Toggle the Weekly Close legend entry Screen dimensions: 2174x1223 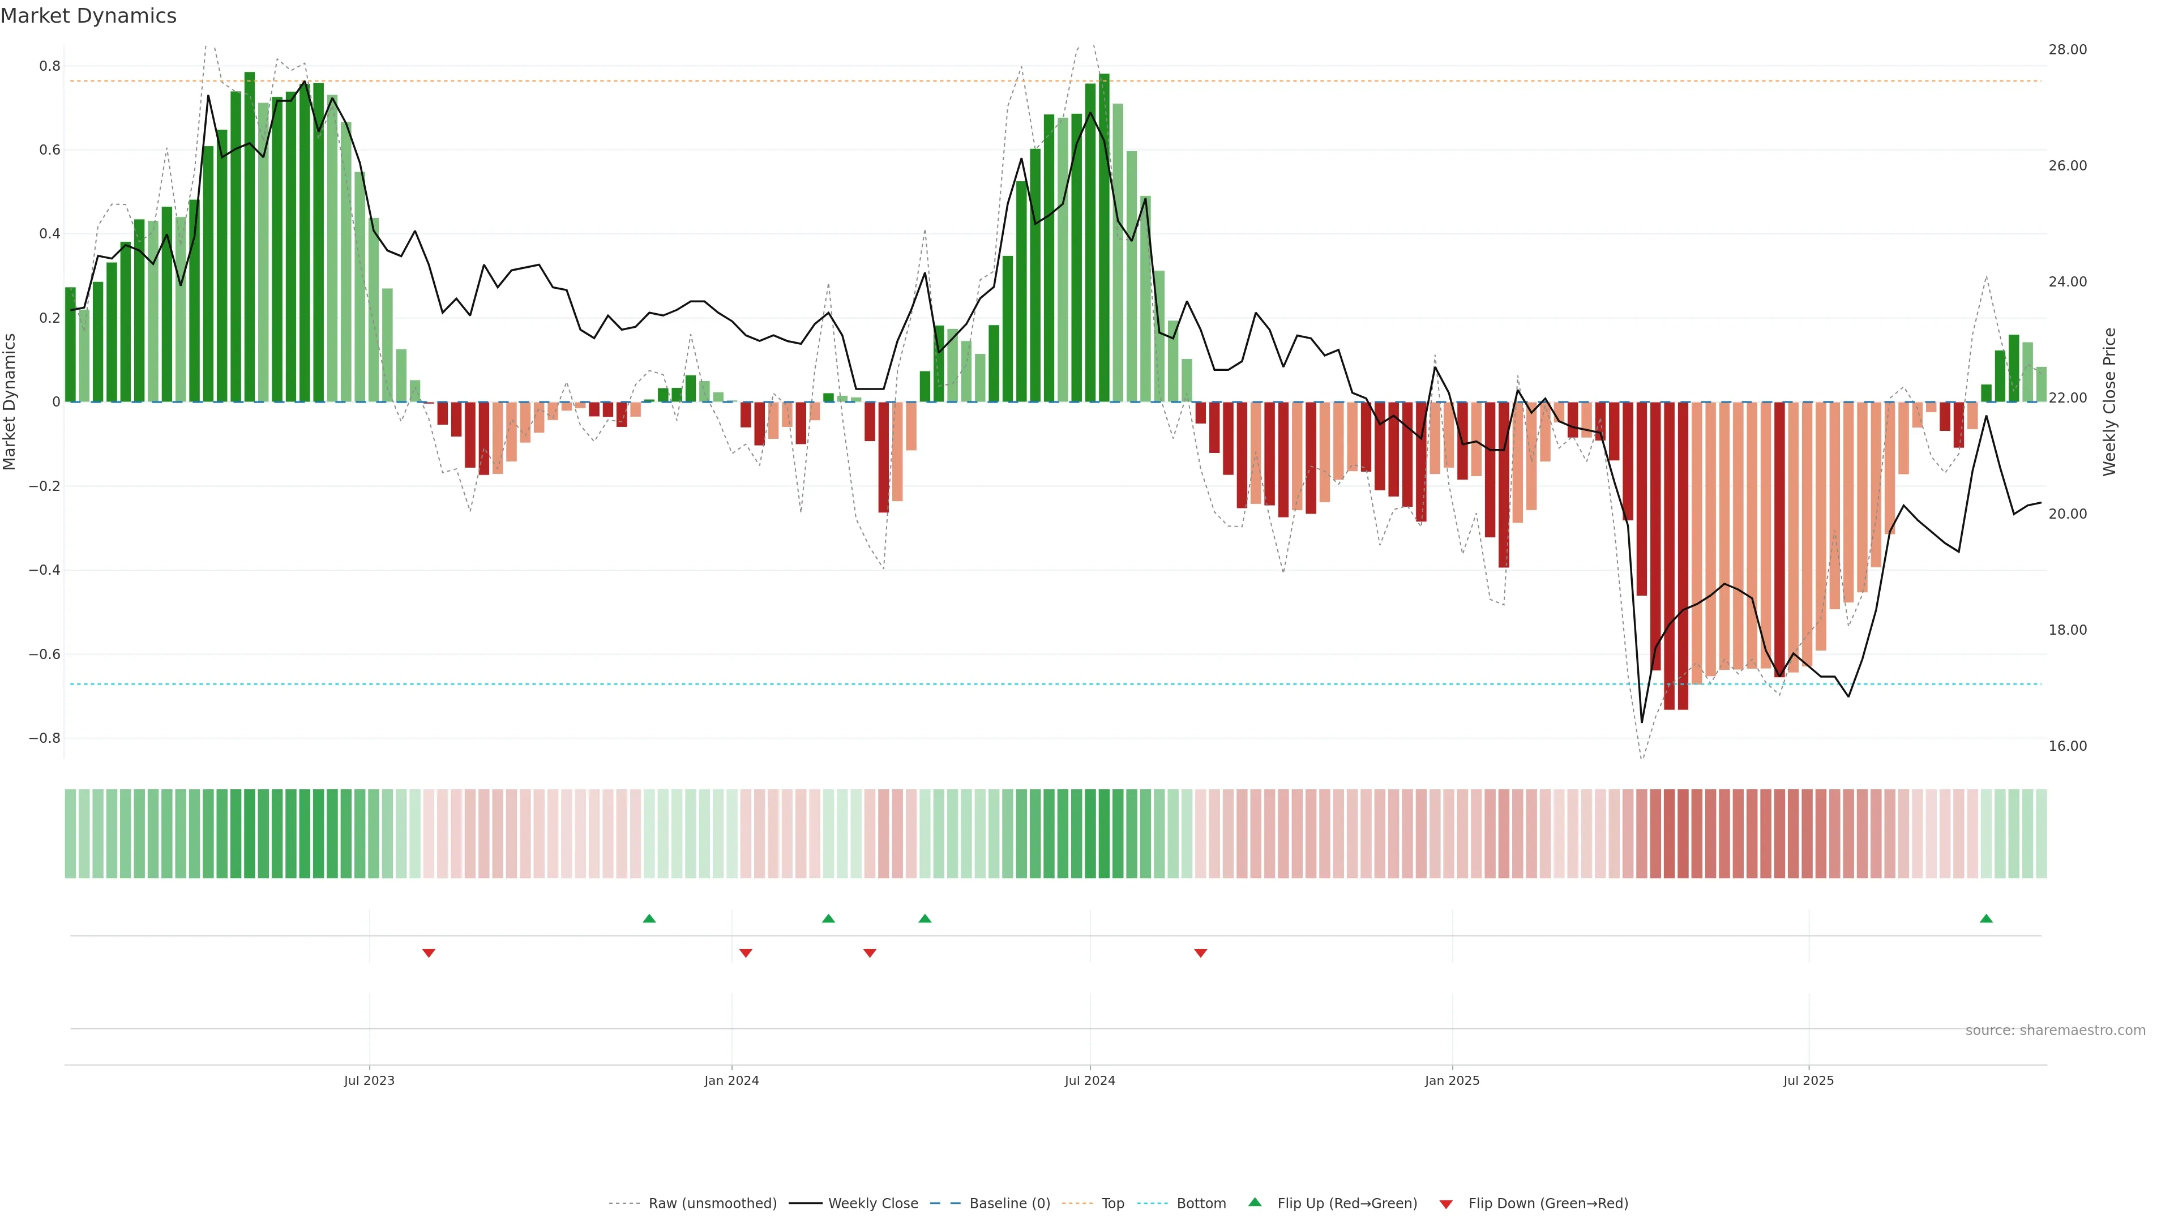tap(872, 1204)
